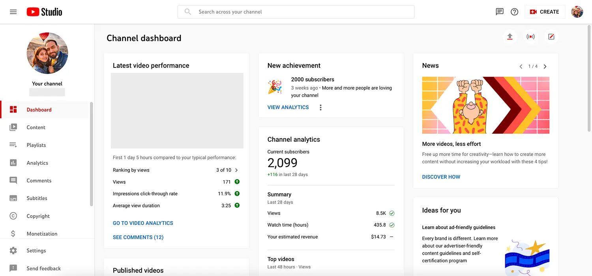Image resolution: width=592 pixels, height=276 pixels.
Task: Advance the News carousel with next arrow
Action: click(x=545, y=66)
